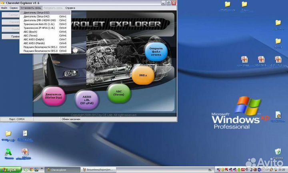Open the Chevrolet Explorer title bar icon menu

[x=3, y=3]
